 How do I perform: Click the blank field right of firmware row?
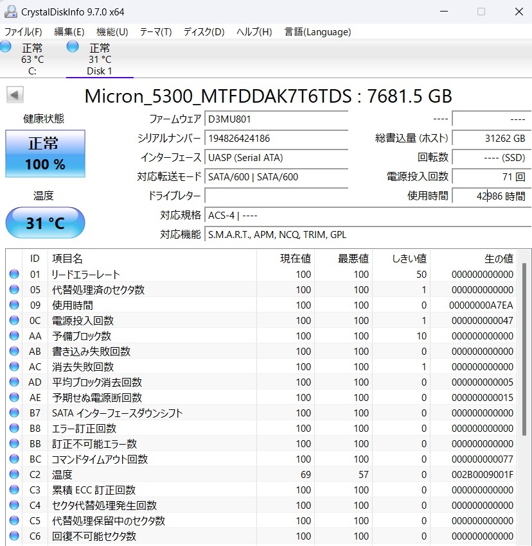pyautogui.click(x=492, y=119)
